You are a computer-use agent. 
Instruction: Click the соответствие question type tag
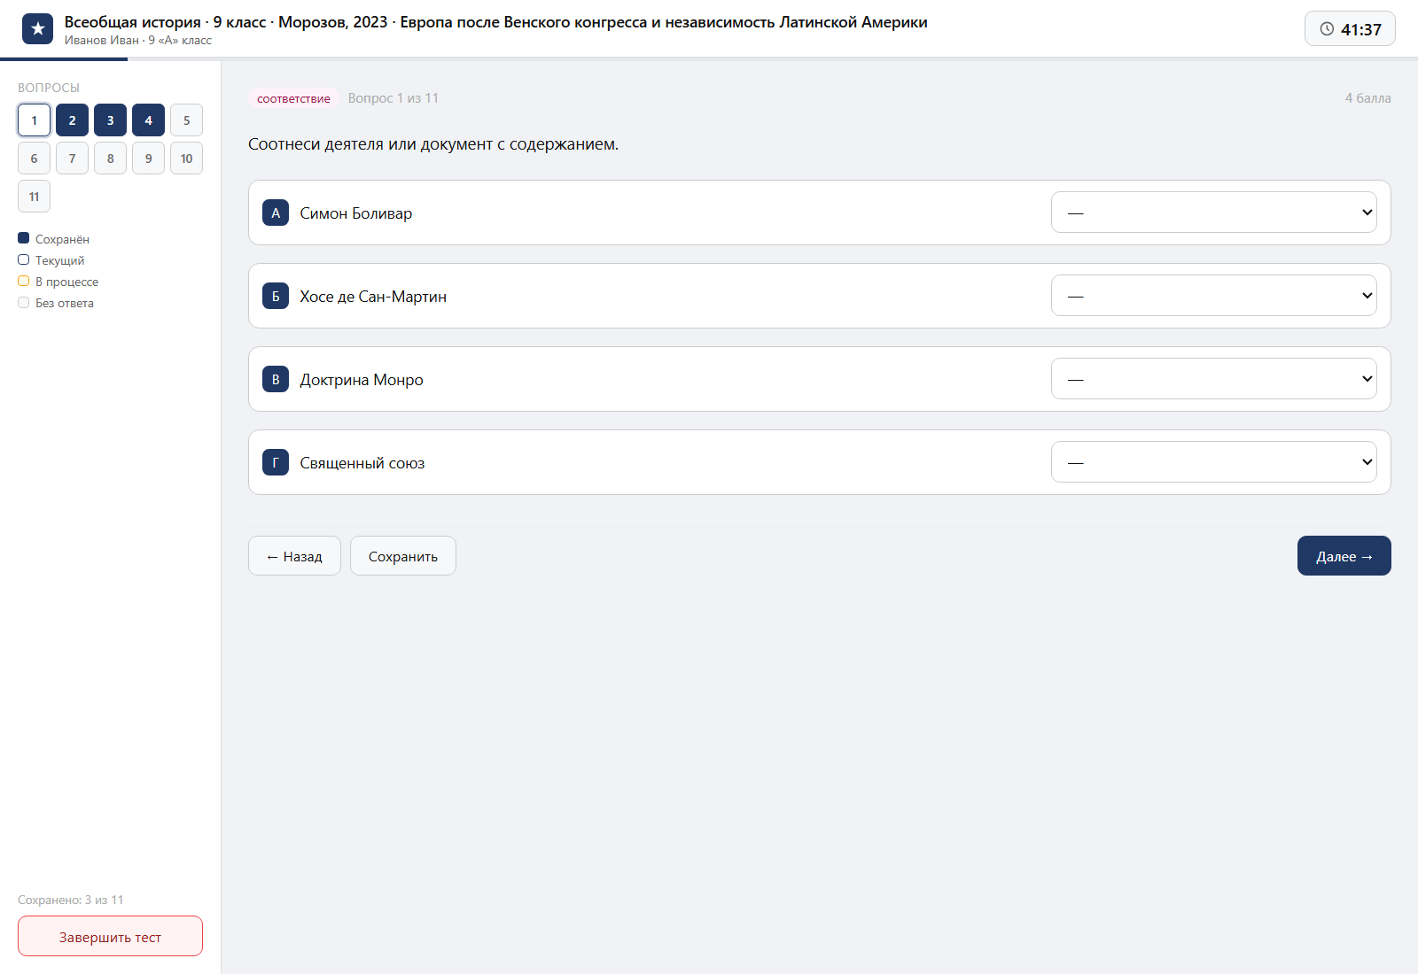coord(293,98)
